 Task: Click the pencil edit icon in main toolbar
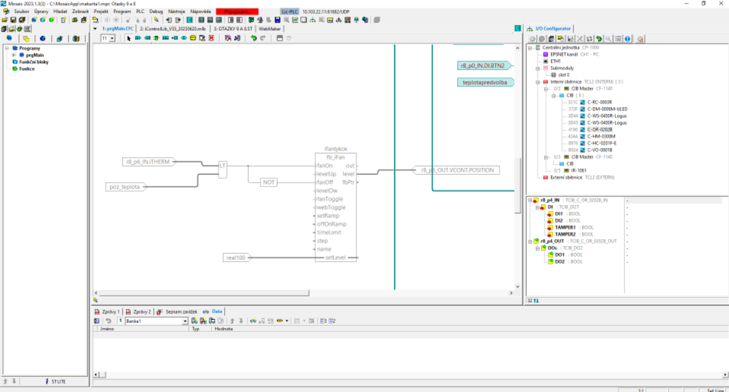(x=156, y=20)
